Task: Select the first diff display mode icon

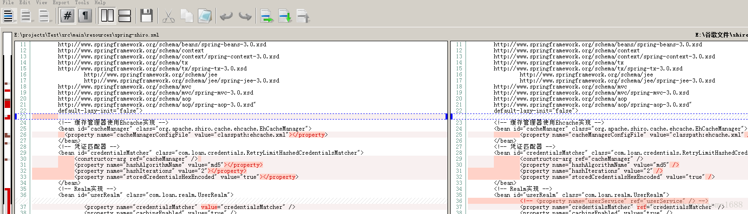Action: pyautogui.click(x=9, y=16)
